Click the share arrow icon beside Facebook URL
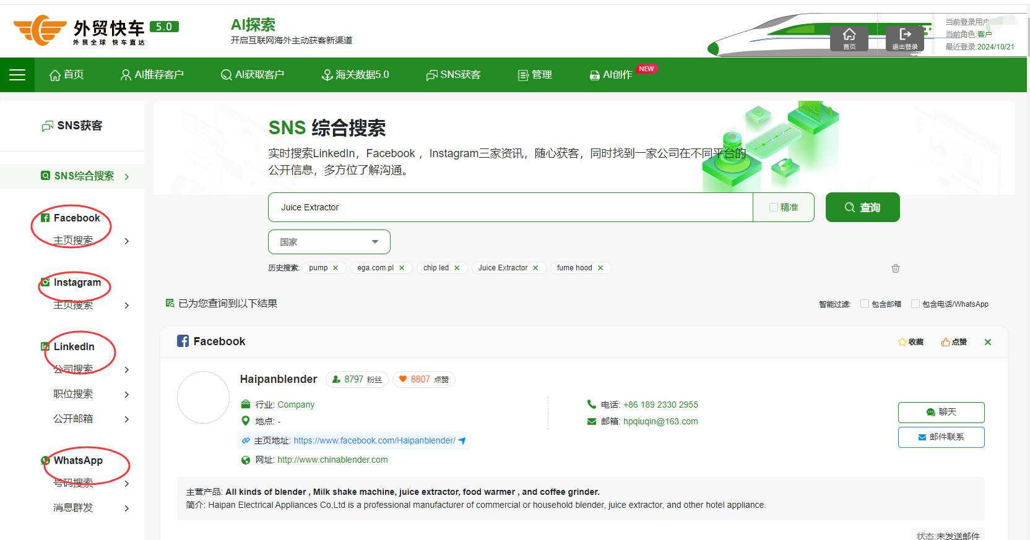This screenshot has height=540, width=1030. [462, 441]
